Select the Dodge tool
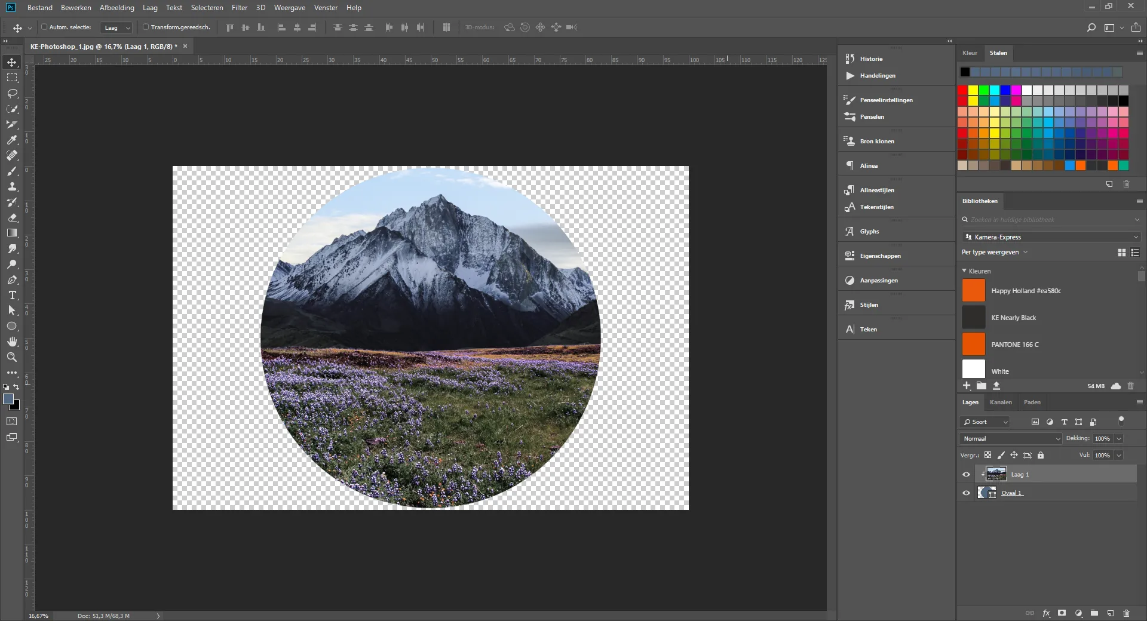1147x621 pixels. click(12, 265)
